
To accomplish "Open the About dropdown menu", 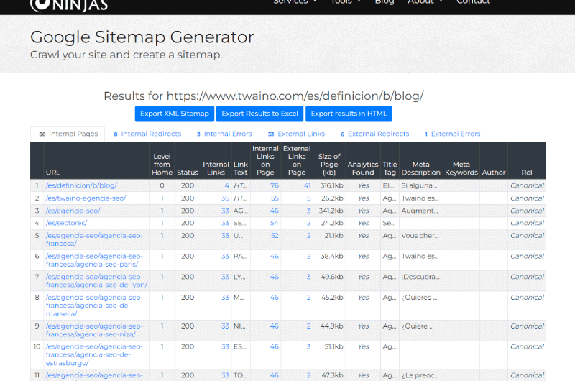I will [x=425, y=2].
